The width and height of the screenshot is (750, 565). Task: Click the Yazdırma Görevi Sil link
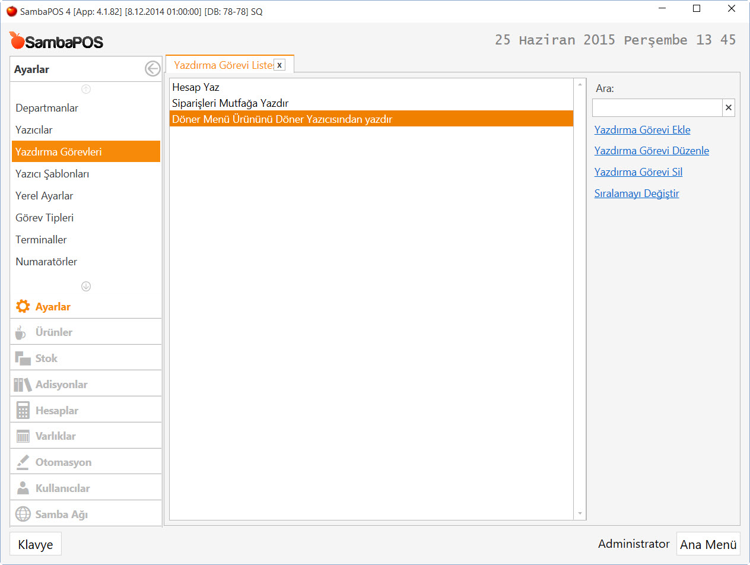tap(638, 172)
